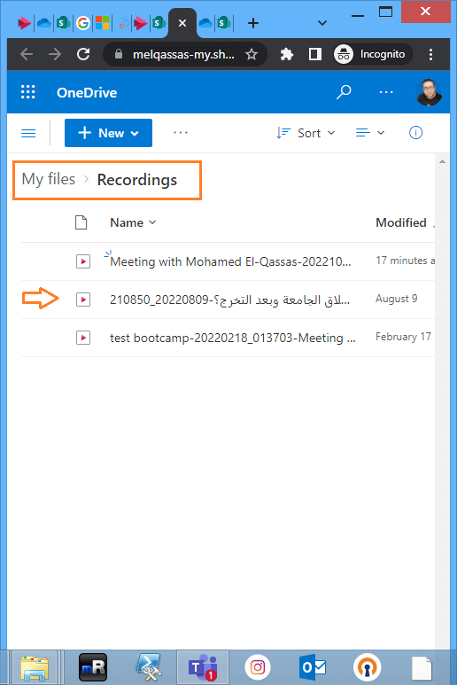Open the Meeting with Mohamed El-Qassas recording
This screenshot has width=457, height=685.
click(x=230, y=261)
